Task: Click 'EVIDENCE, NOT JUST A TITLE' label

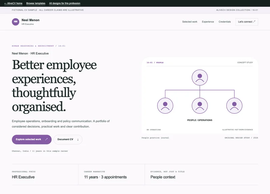Action: coord(167,172)
